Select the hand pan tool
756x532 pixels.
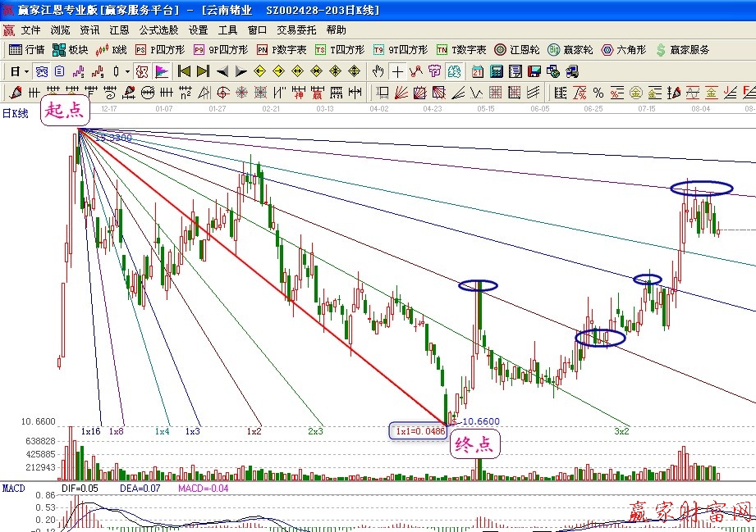[378, 71]
